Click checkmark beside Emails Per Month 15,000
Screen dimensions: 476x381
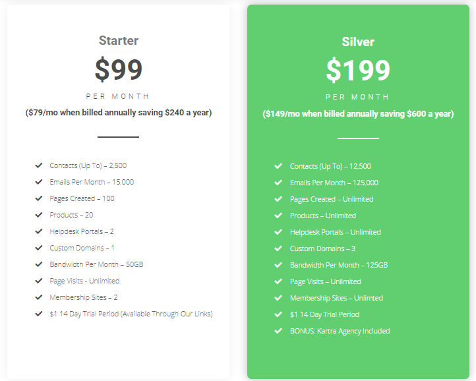[39, 182]
